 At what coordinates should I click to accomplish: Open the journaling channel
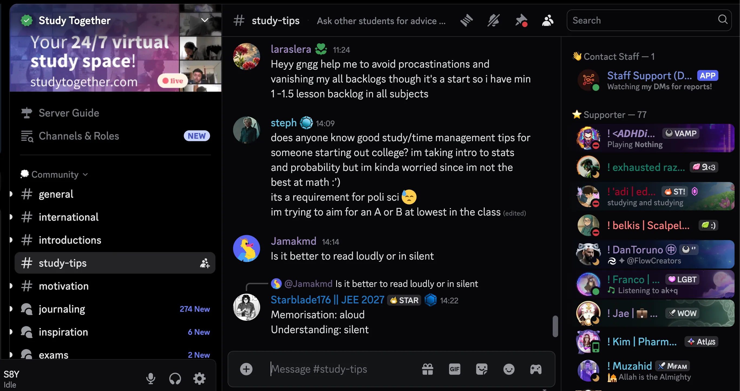62,309
